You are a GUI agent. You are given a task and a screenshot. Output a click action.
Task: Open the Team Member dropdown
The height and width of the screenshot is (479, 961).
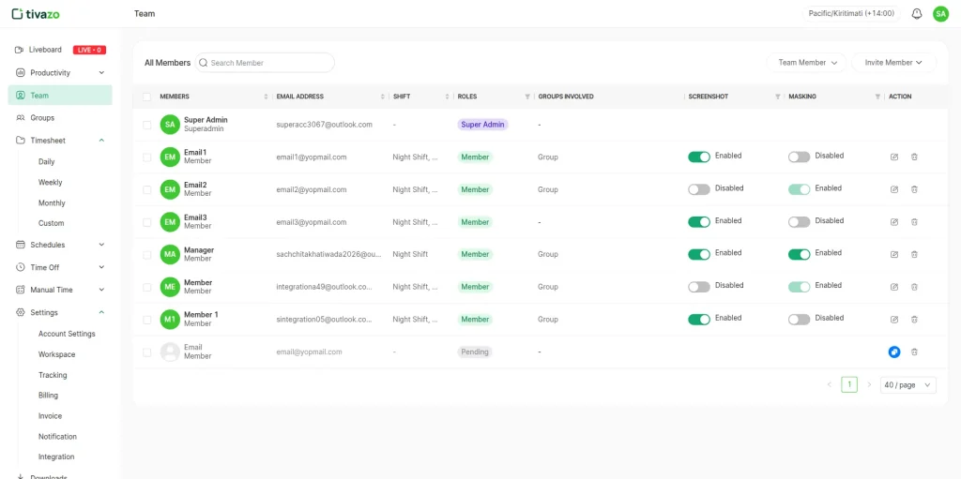pyautogui.click(x=806, y=63)
